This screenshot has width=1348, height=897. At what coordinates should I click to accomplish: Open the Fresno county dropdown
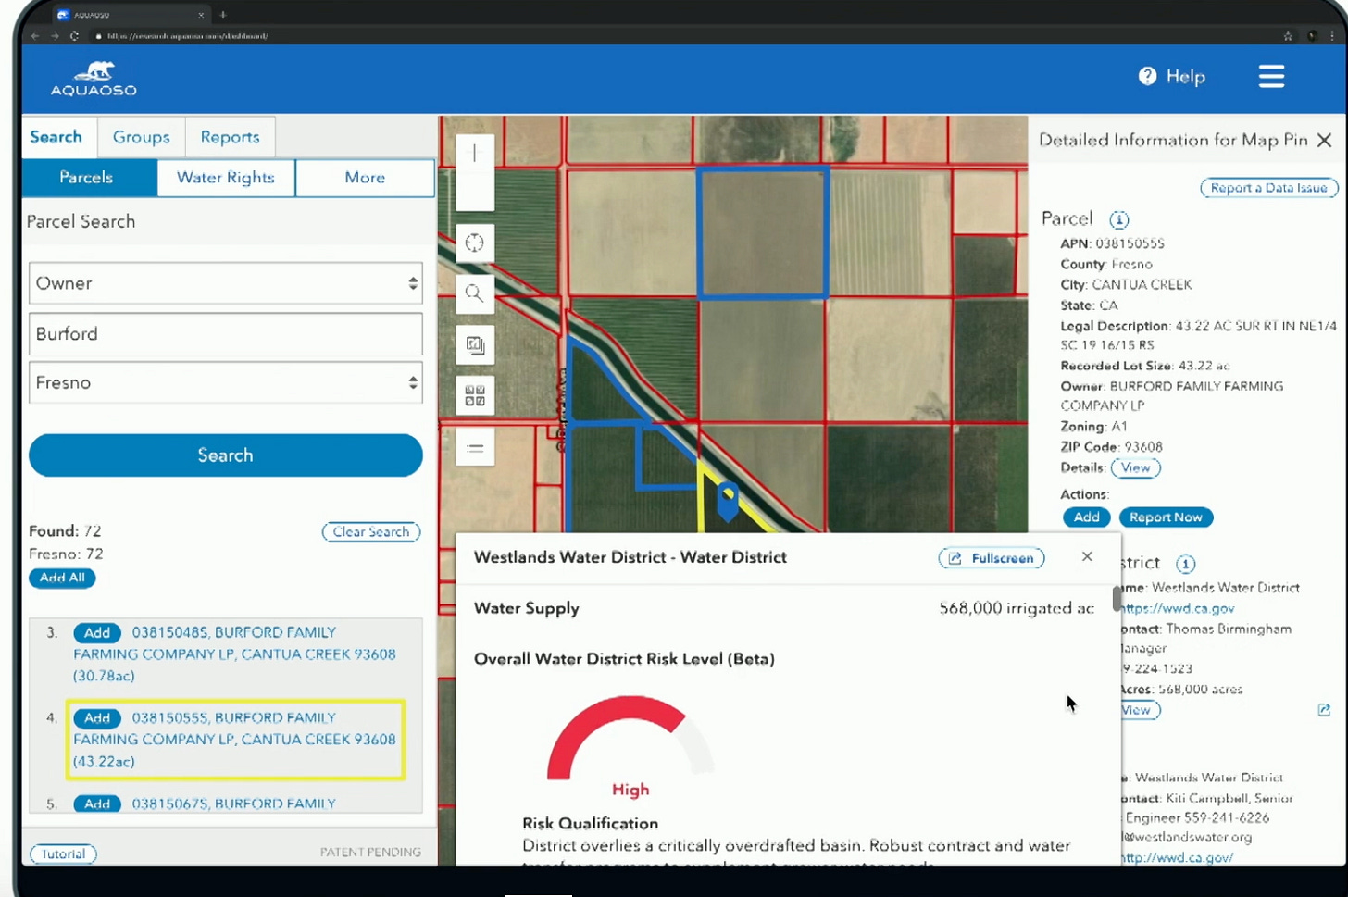tap(226, 382)
